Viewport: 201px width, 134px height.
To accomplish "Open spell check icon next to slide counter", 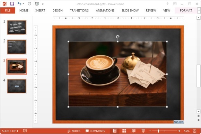I will click(25, 131).
